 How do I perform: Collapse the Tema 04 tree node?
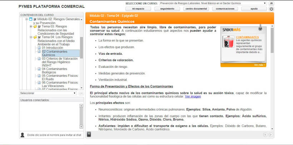coord(31,37)
